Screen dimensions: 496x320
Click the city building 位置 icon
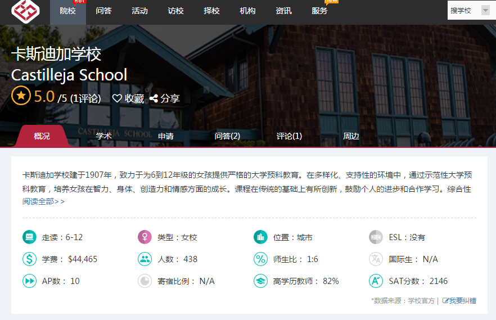point(261,237)
